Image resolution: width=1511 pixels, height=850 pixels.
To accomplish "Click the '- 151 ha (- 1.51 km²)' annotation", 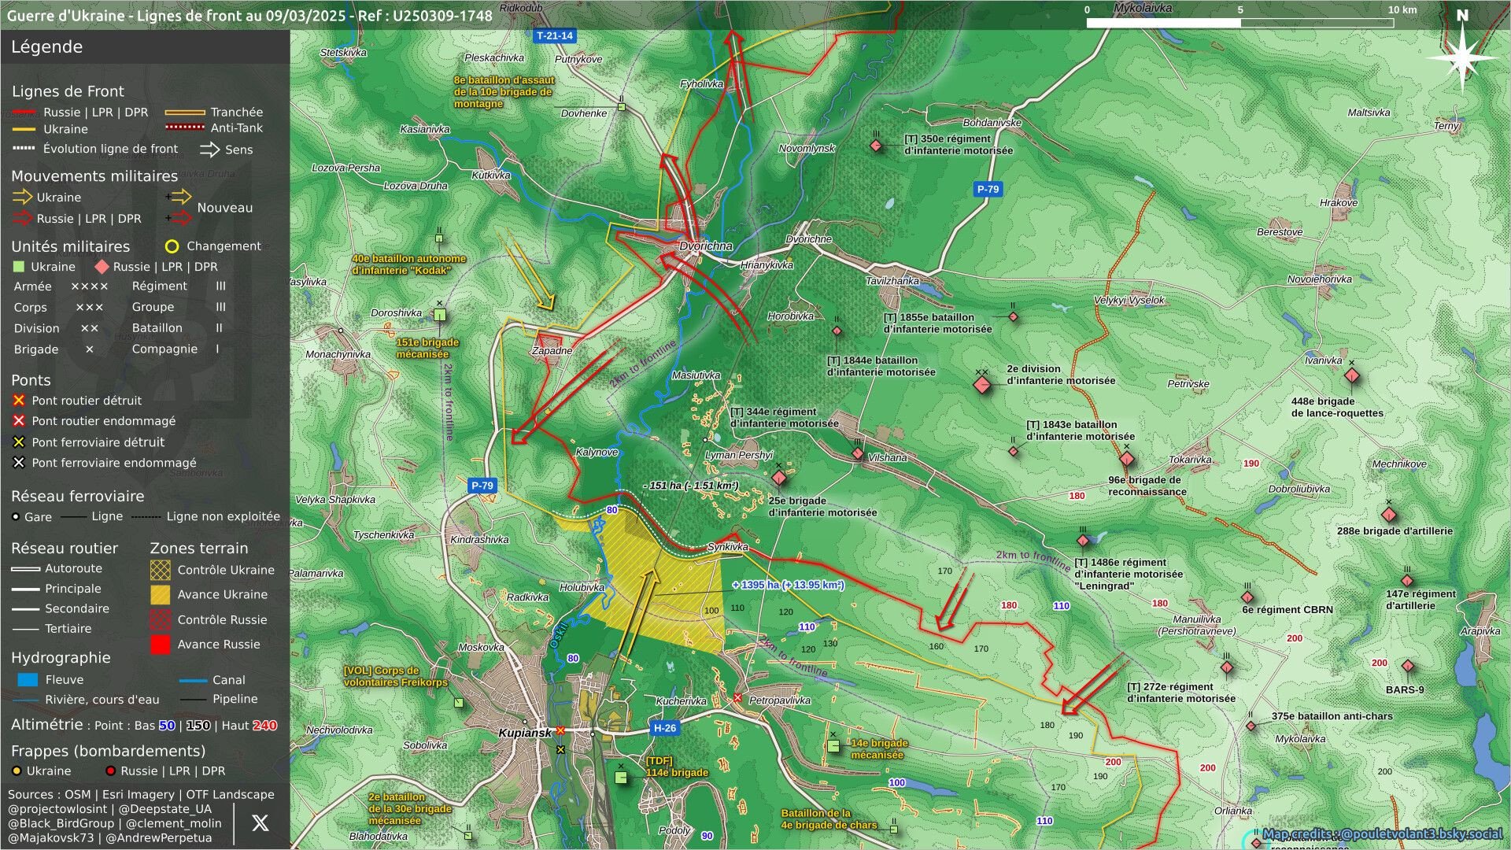I will click(x=690, y=486).
